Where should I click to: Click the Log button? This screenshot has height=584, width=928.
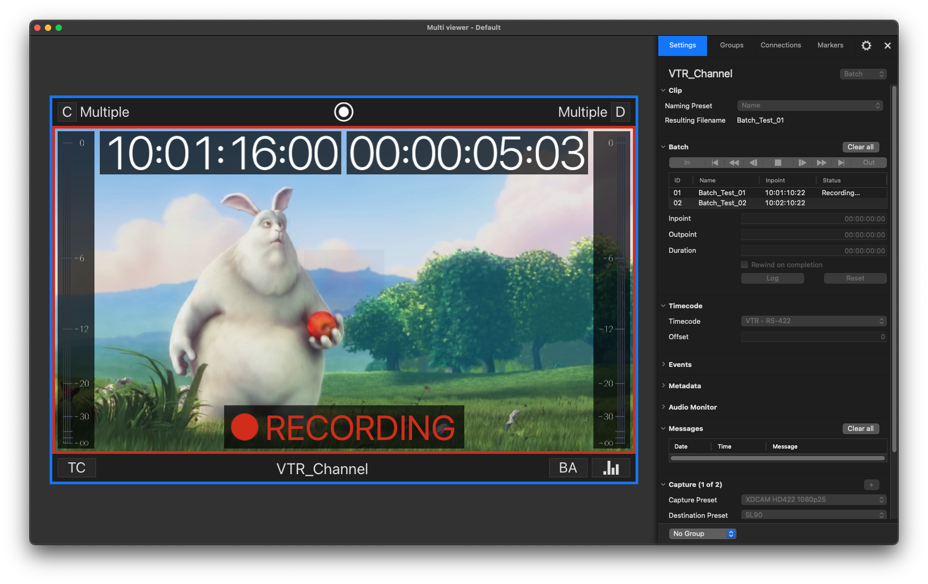[773, 278]
